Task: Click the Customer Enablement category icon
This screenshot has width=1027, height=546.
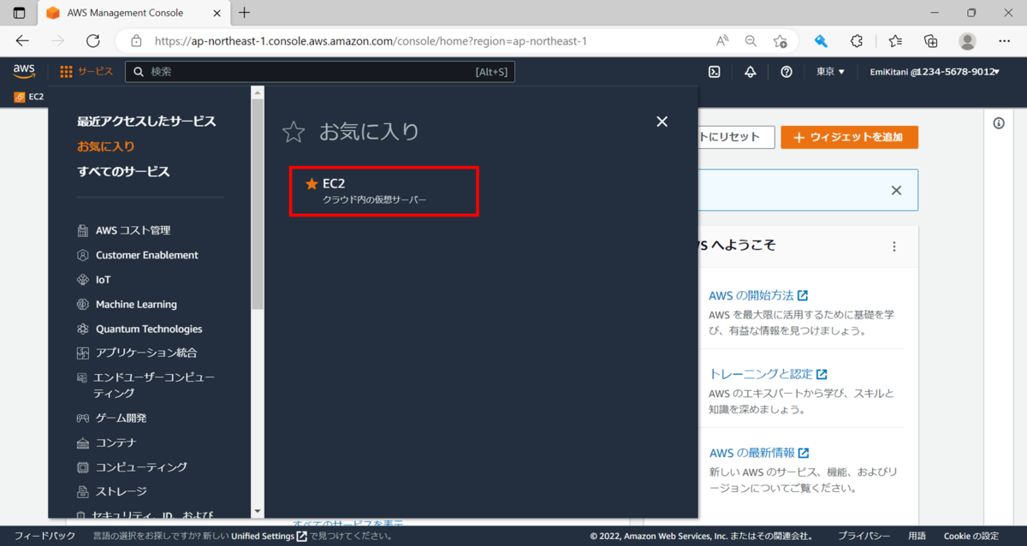Action: (x=83, y=255)
